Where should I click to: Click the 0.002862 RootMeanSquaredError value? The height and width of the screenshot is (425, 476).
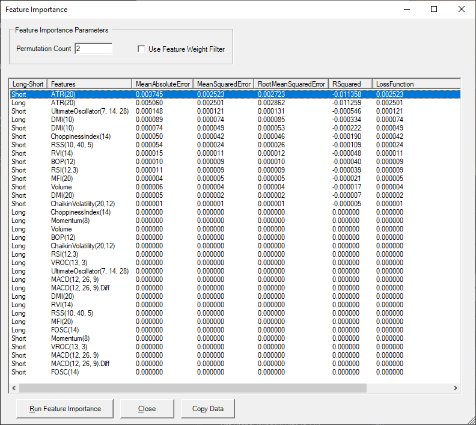[271, 103]
